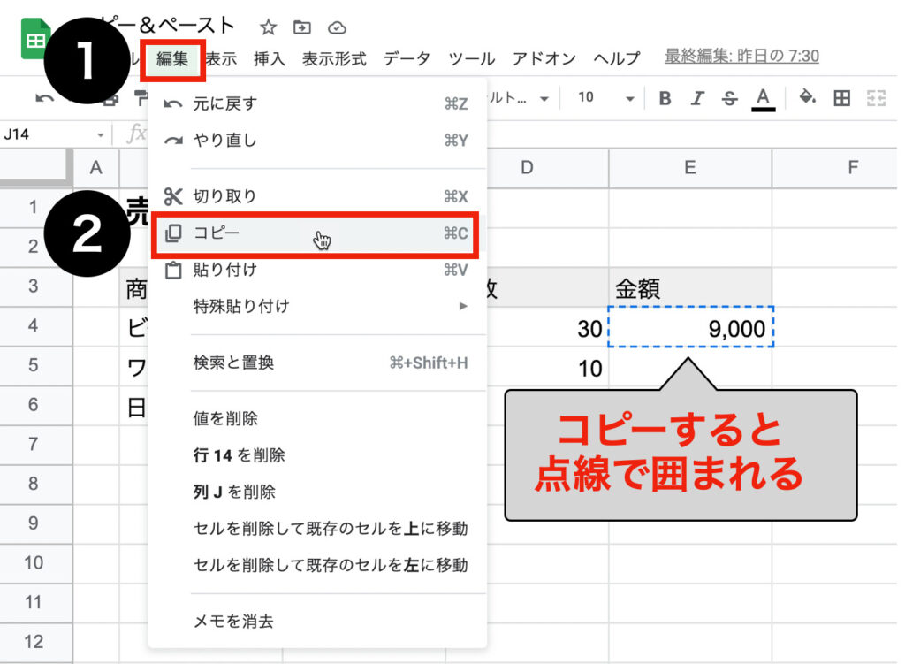Open the ヘルプ menu
905x664 pixels.
tap(617, 59)
